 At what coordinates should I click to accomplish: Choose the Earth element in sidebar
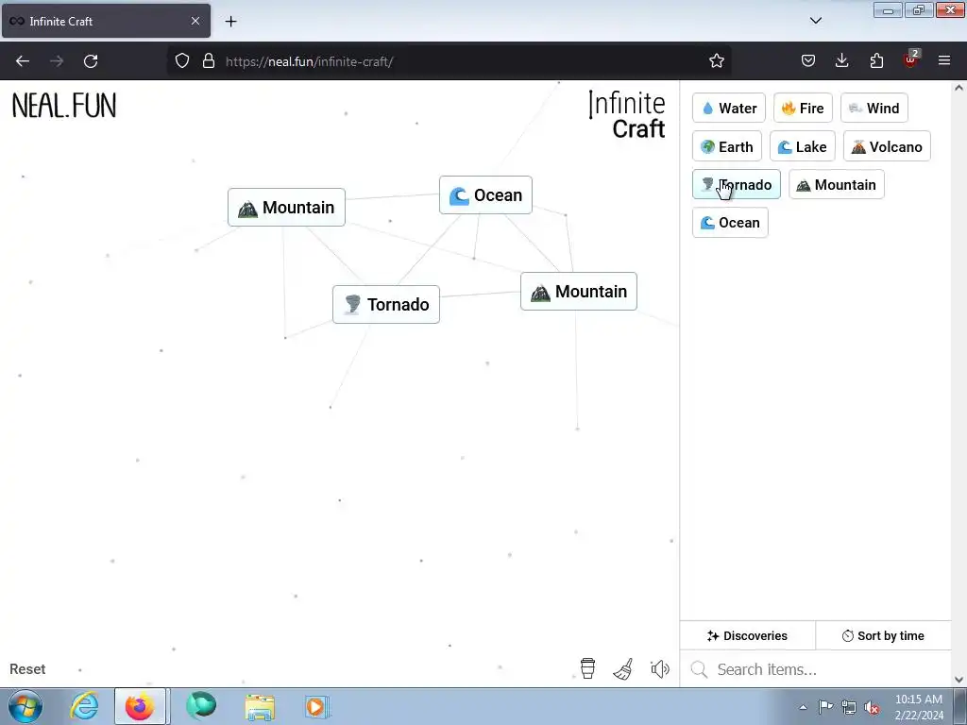[x=726, y=146]
